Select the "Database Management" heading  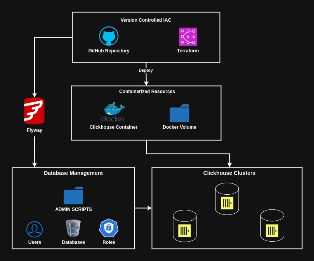tap(73, 173)
